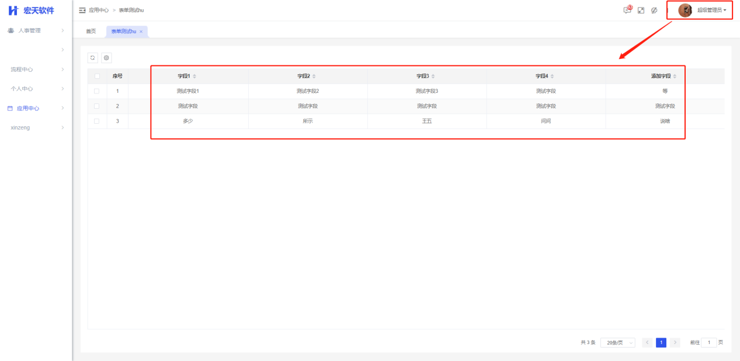The width and height of the screenshot is (740, 361).
Task: Check the checkbox for row 2
Action: pyautogui.click(x=97, y=106)
